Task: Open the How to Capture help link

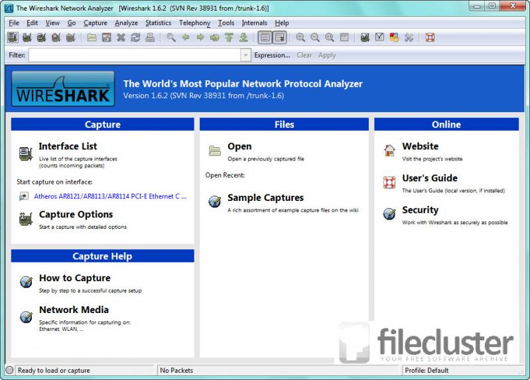Action: point(75,278)
